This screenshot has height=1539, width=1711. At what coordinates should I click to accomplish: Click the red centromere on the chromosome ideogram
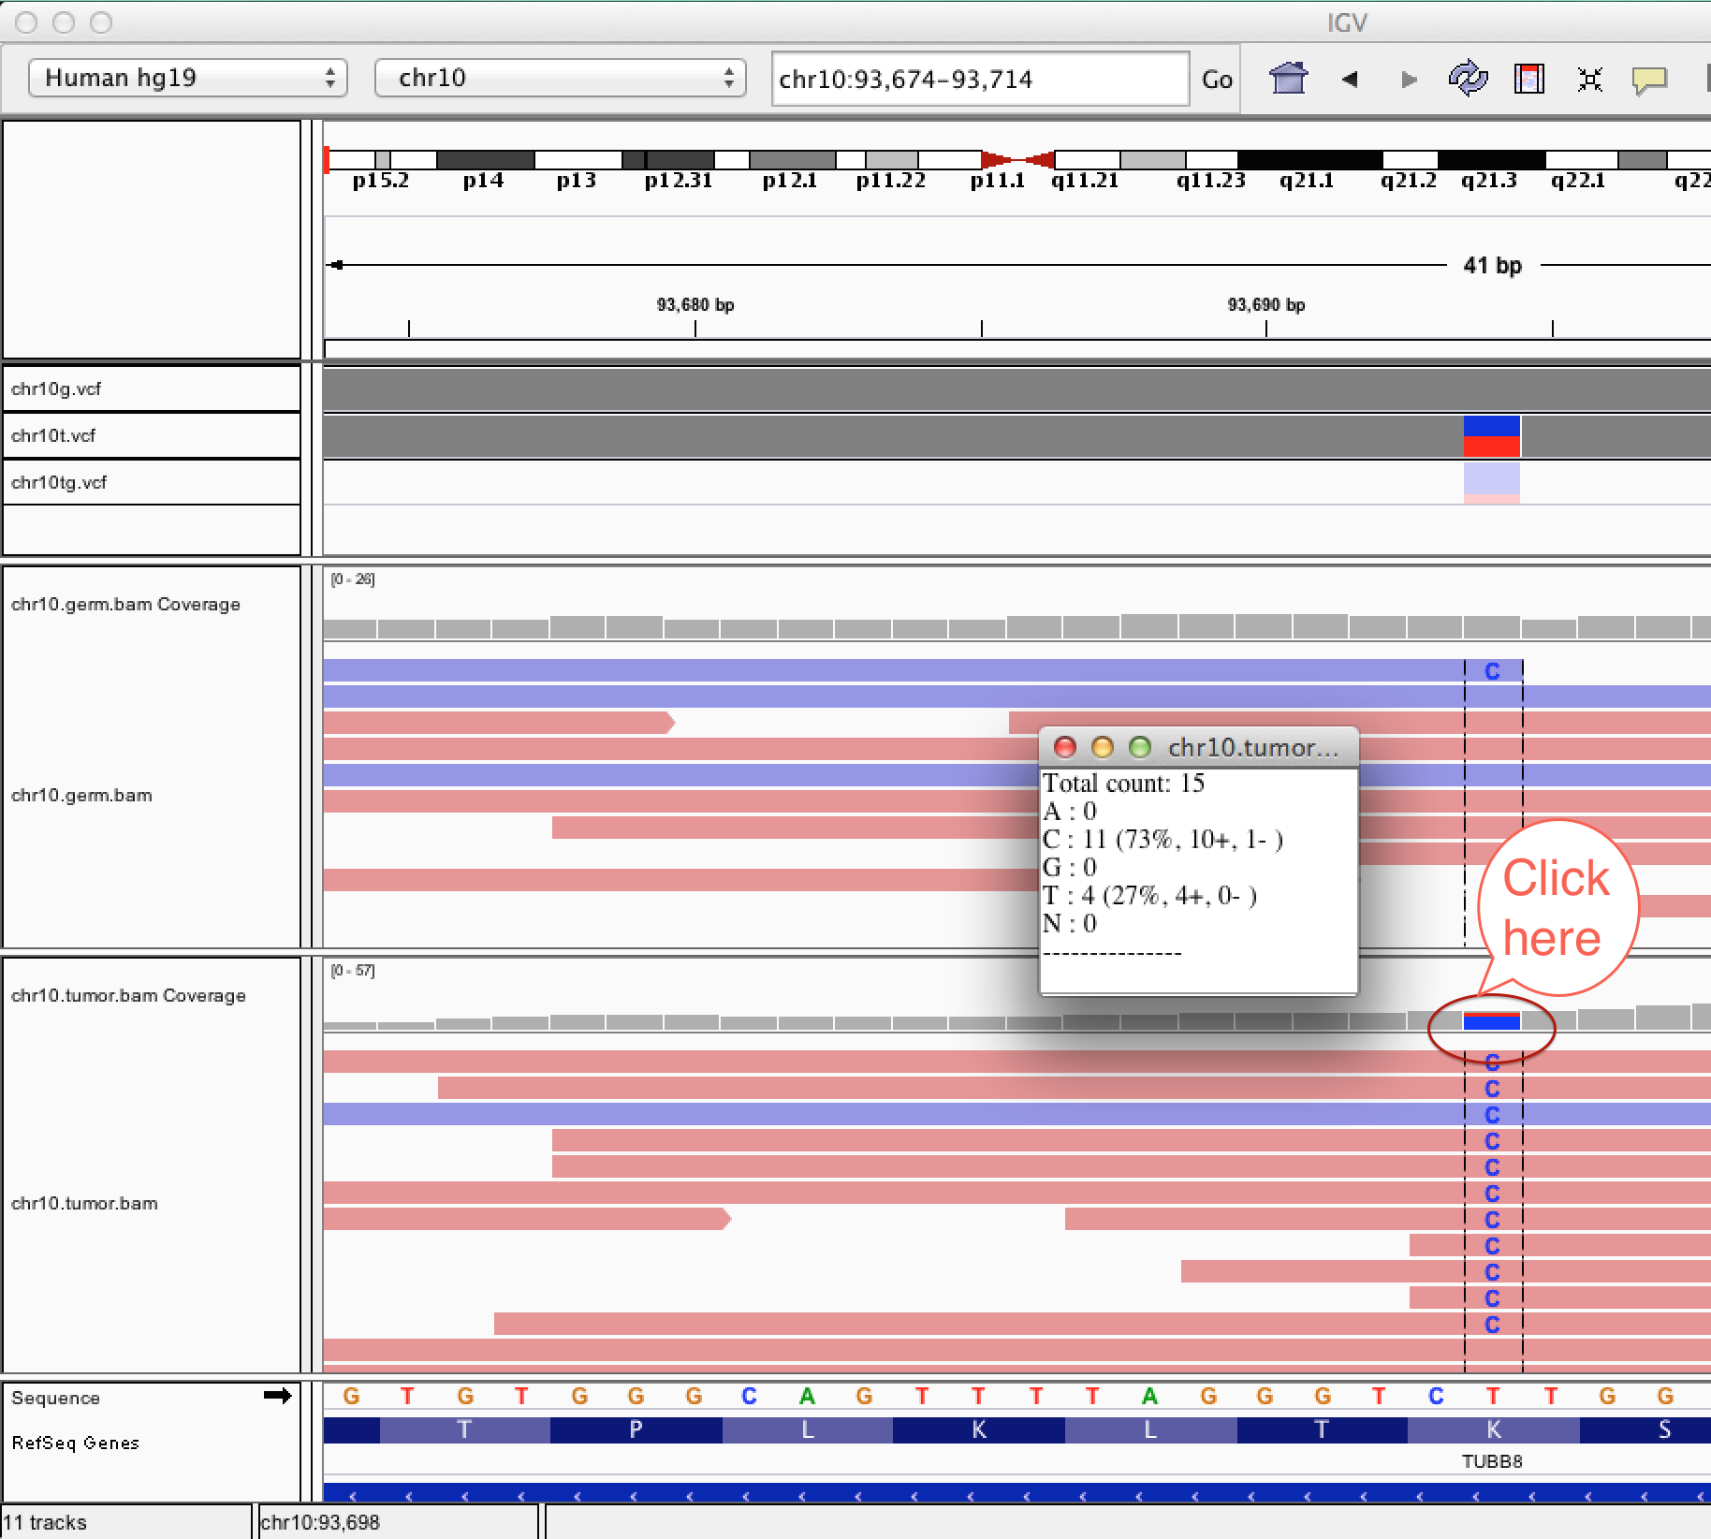(x=1017, y=160)
